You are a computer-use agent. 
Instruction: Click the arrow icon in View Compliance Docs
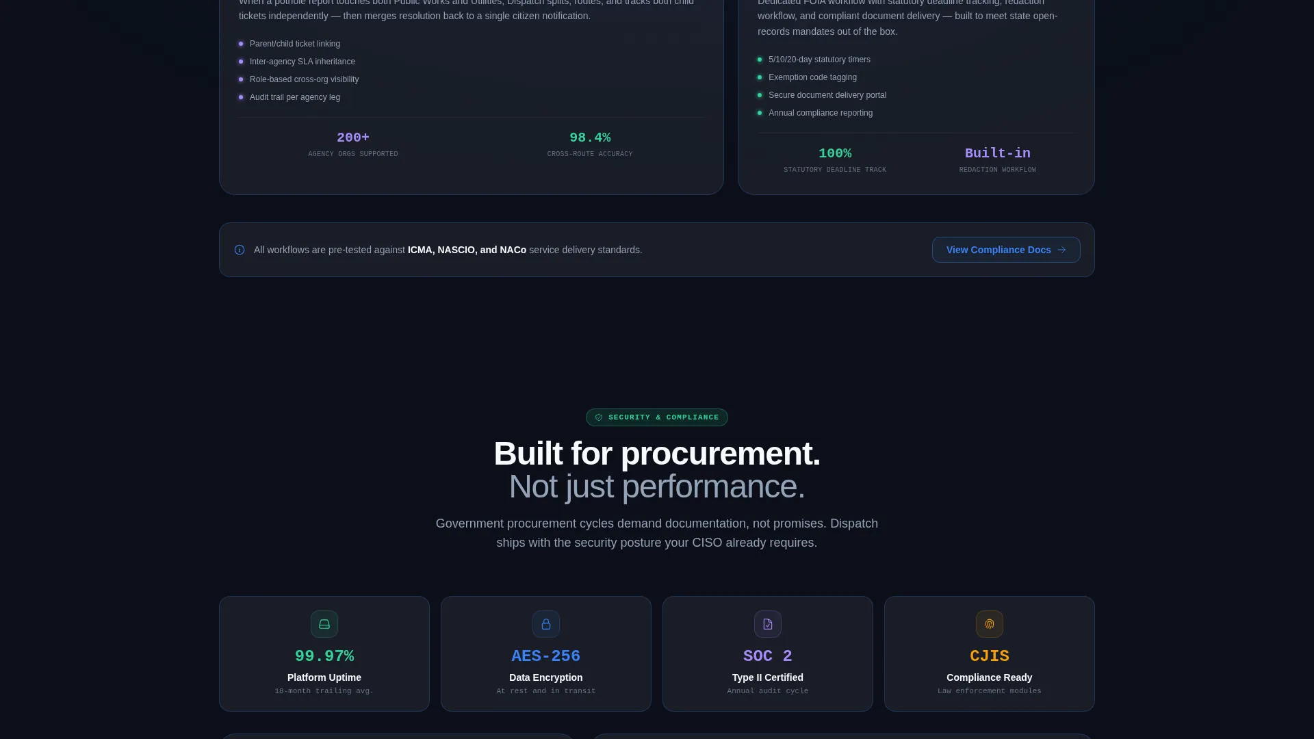[1061, 250]
